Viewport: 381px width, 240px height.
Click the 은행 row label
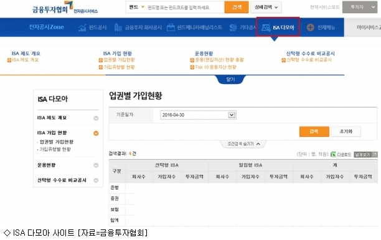click(115, 187)
